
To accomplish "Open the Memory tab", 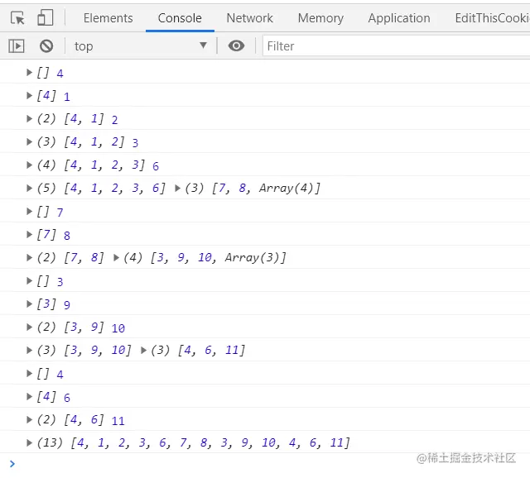I will coord(320,18).
